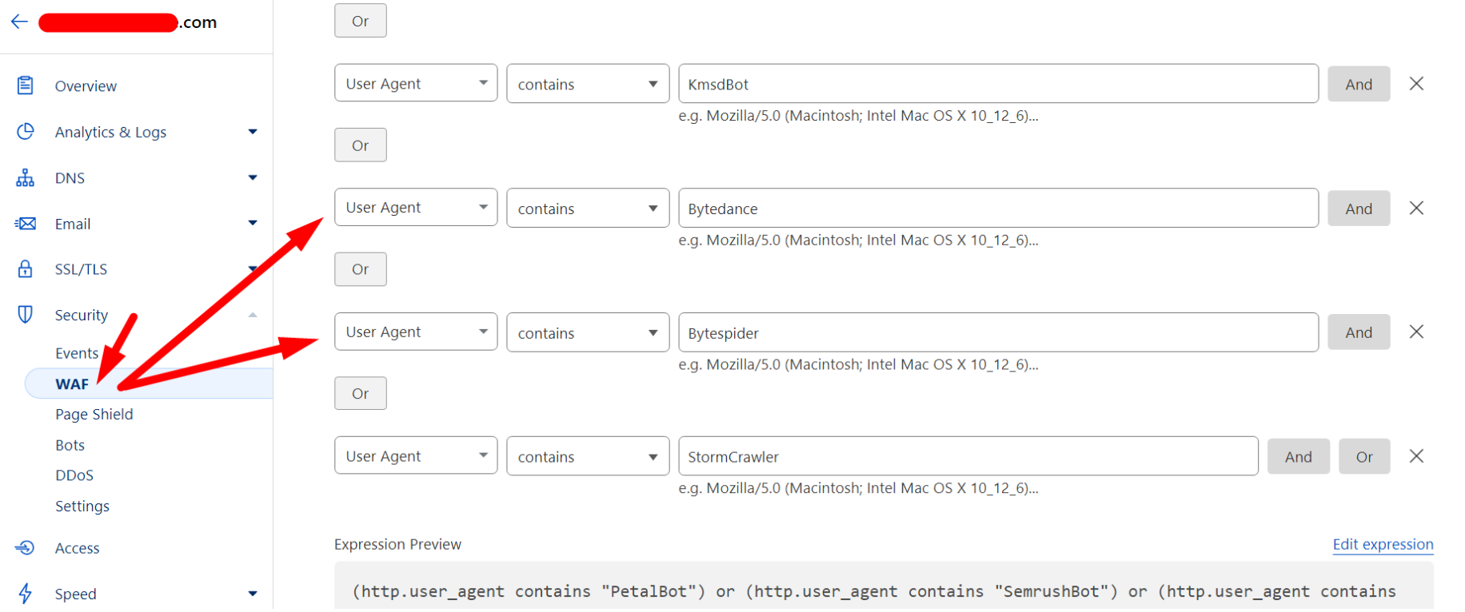Screen dimensions: 1465x612
Task: Click the And button for Bytedance row
Action: point(1359,209)
